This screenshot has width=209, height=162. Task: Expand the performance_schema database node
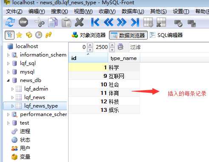click(8, 114)
